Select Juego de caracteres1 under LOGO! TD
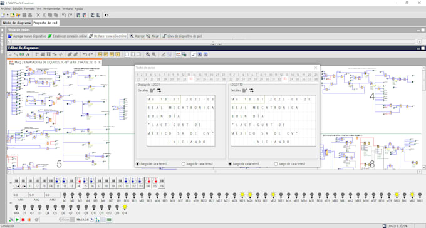Image resolution: width=426 pixels, height=228 pixels. 244,164
